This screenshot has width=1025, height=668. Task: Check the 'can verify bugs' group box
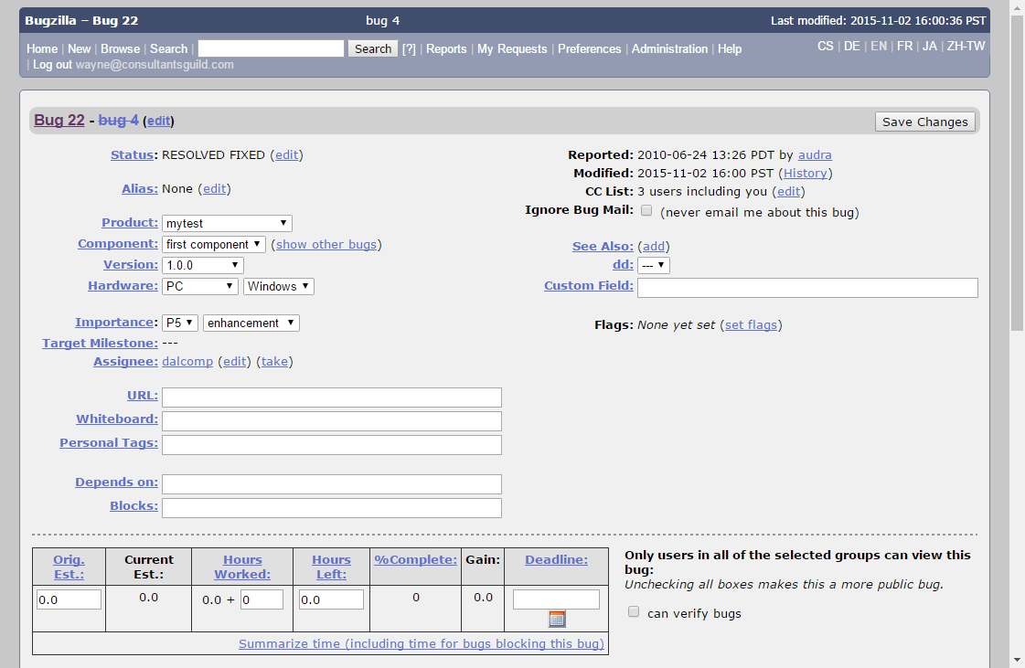(x=634, y=612)
